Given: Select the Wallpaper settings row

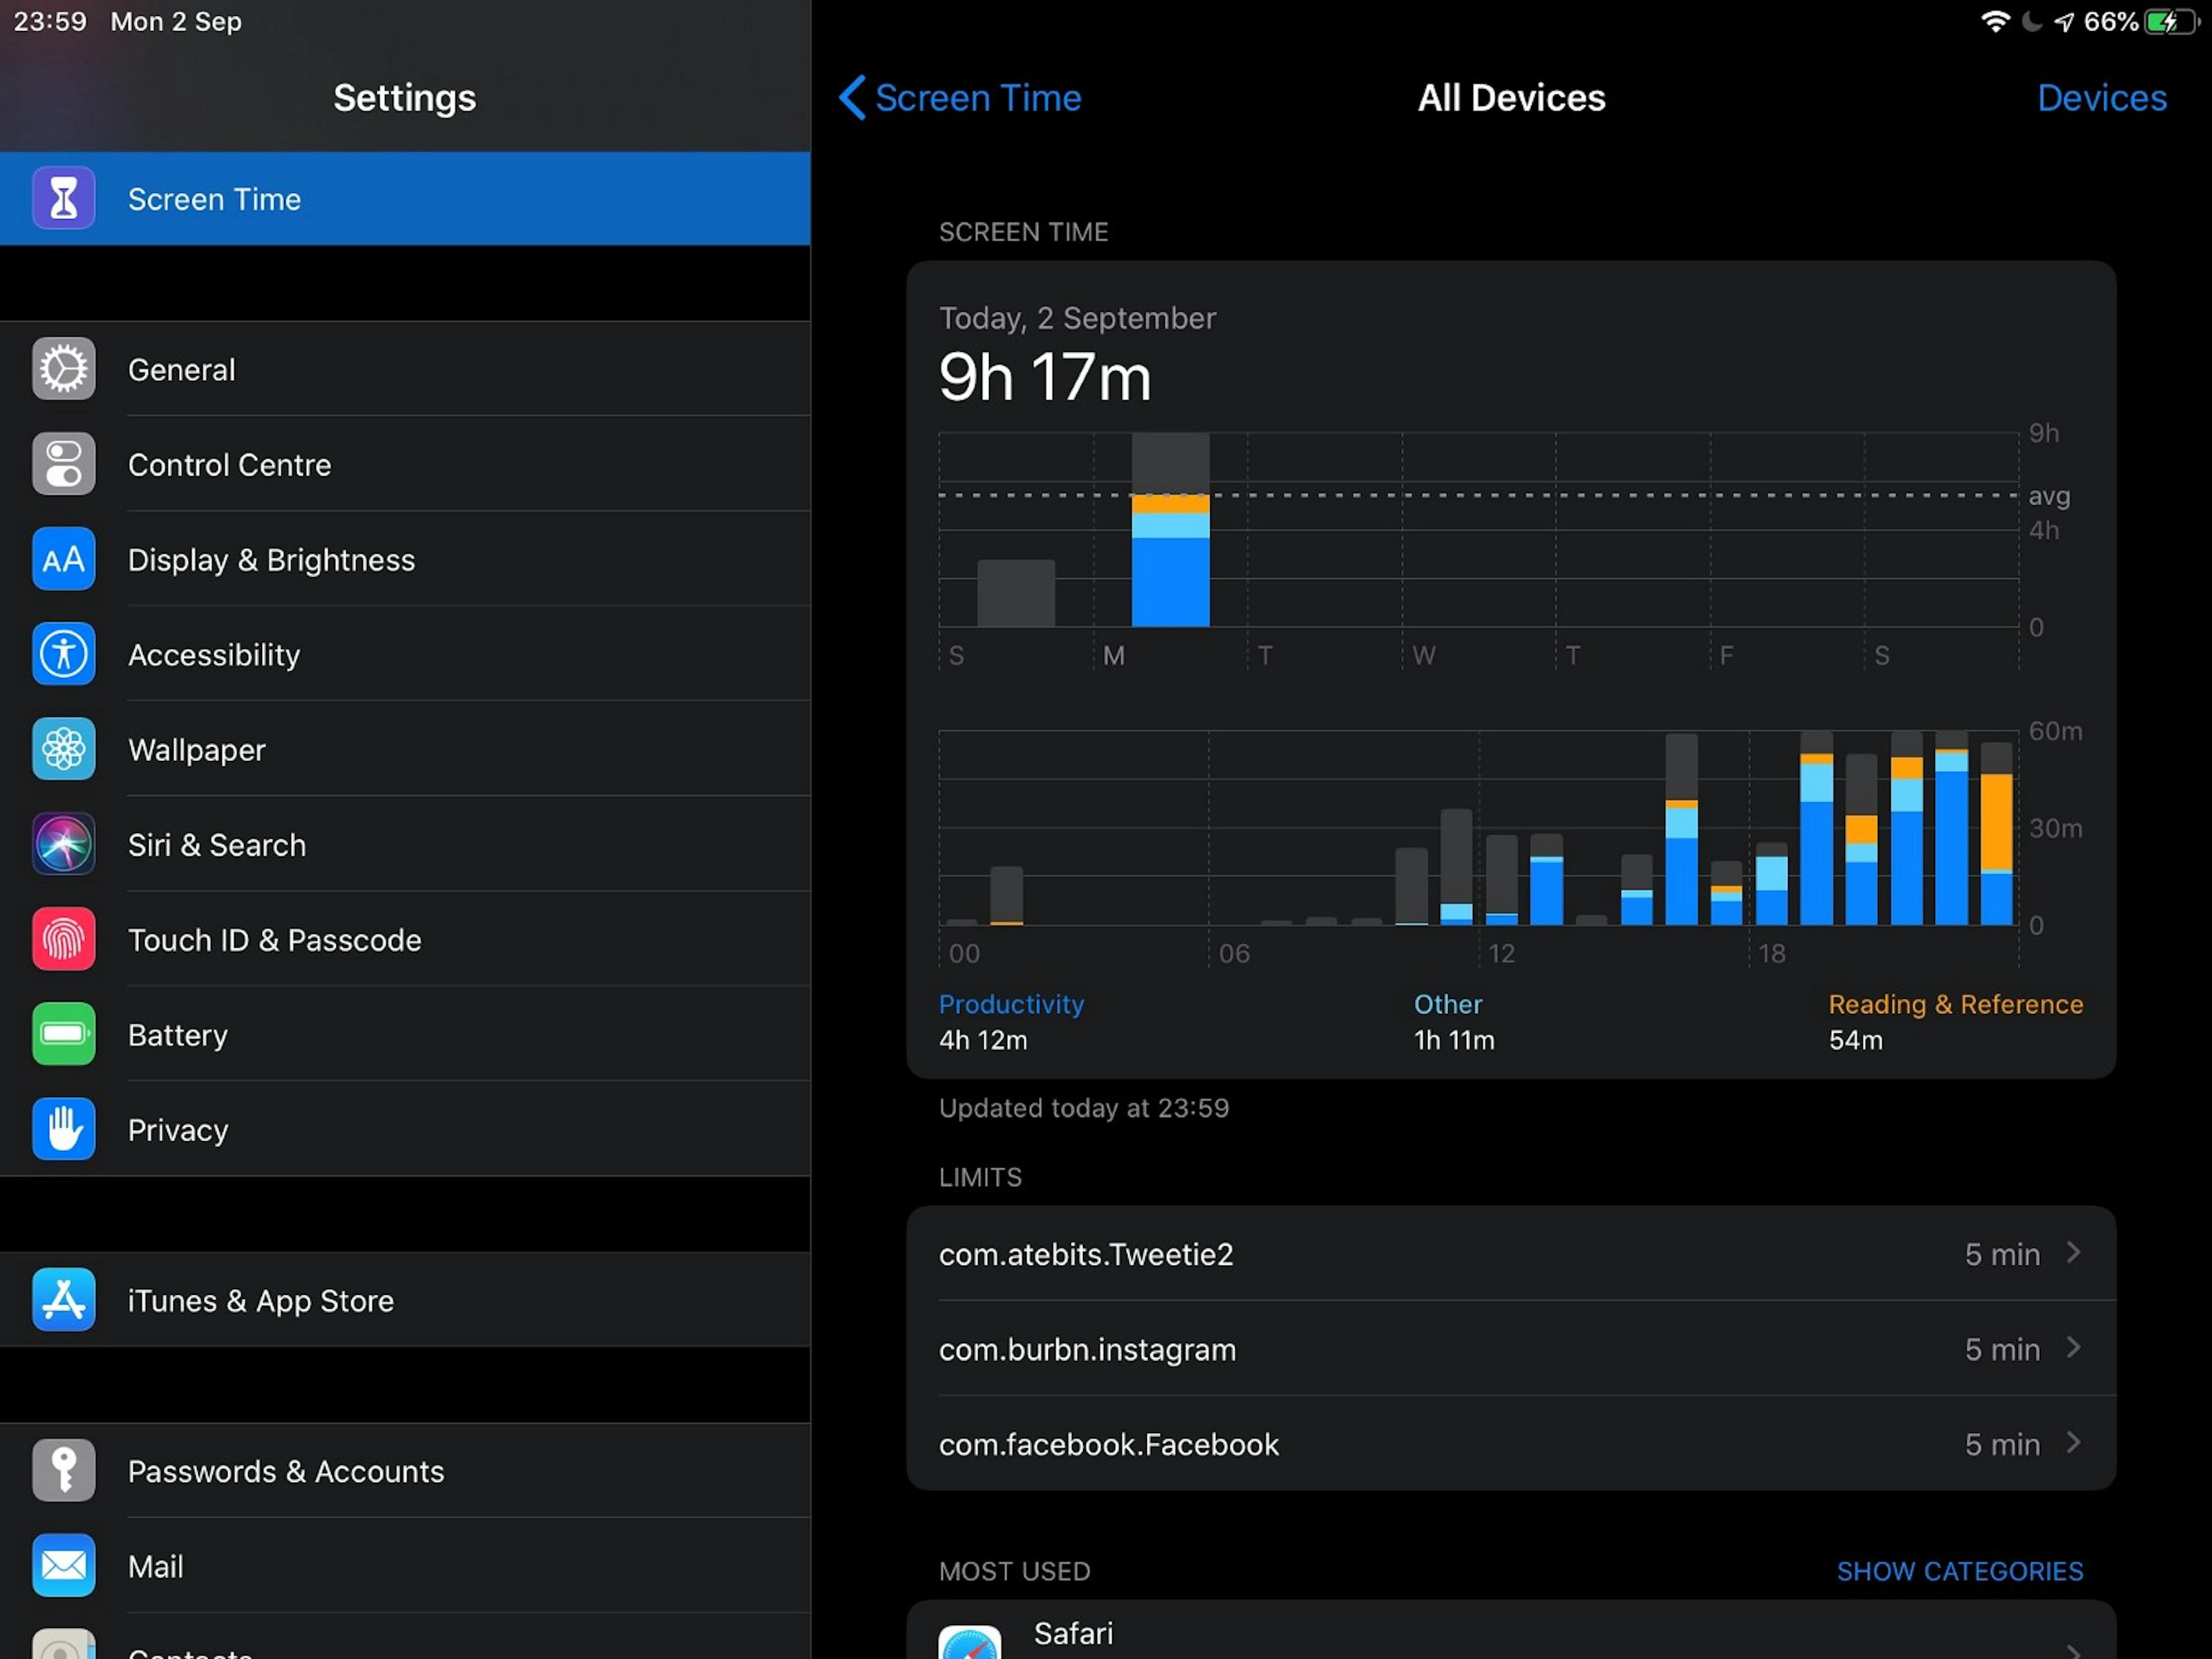Looking at the screenshot, I should (x=405, y=749).
